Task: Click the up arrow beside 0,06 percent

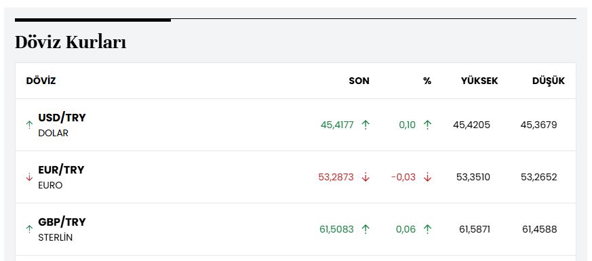Action: point(427,229)
